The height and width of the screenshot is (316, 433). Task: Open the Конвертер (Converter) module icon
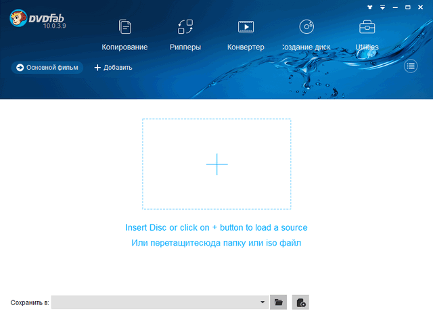[246, 27]
